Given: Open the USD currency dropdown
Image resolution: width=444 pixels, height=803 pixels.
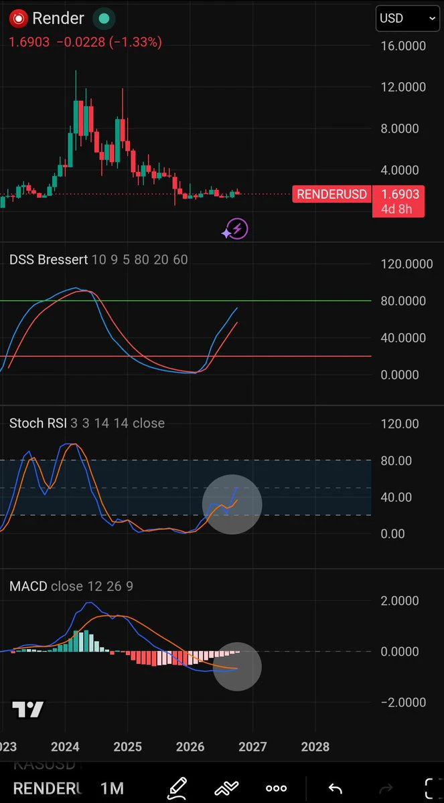Looking at the screenshot, I should click(408, 18).
